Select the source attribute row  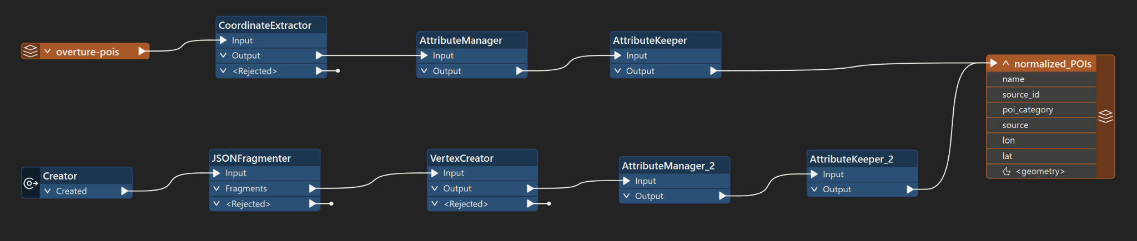point(1042,125)
